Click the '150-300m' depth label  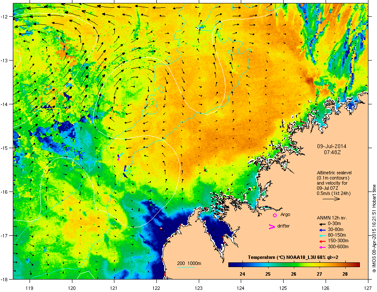[x=338, y=240]
